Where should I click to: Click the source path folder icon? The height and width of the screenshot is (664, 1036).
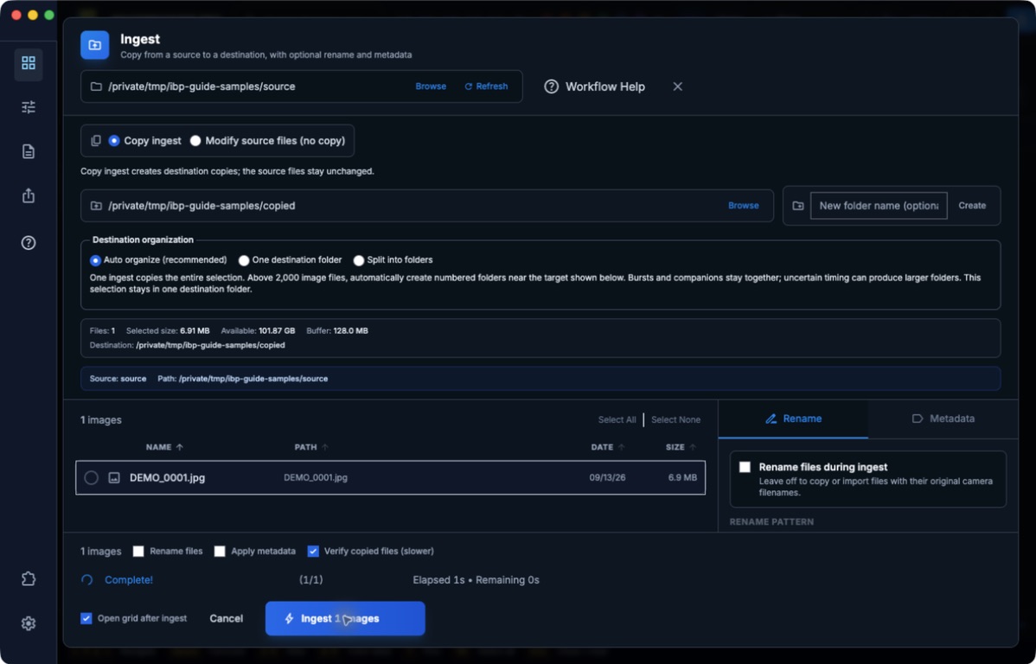click(x=96, y=86)
